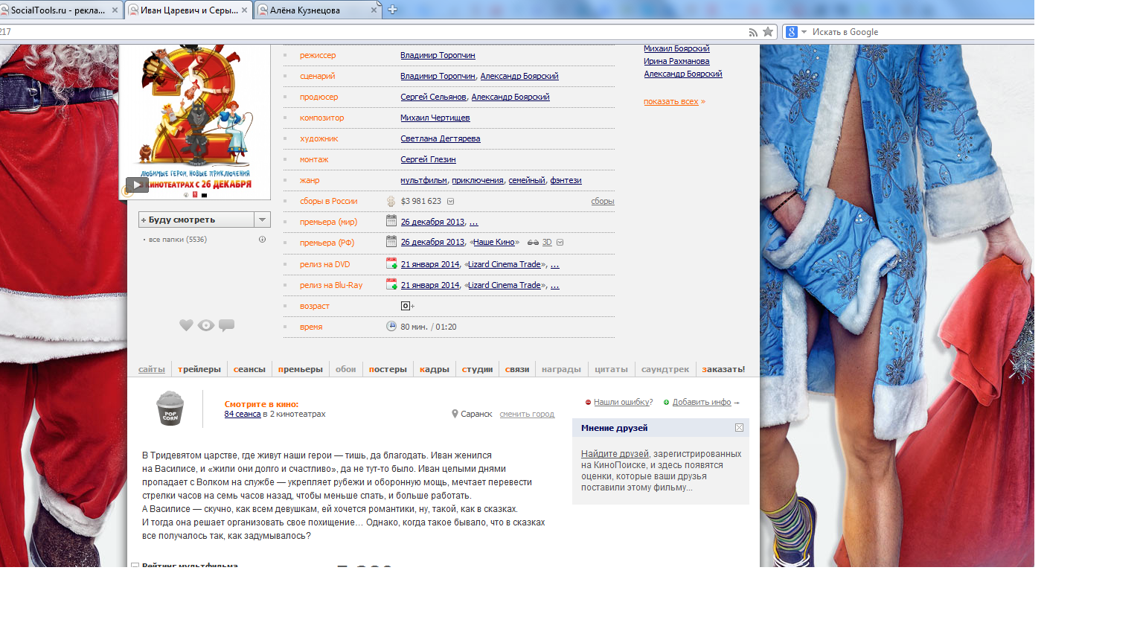Close the Мнение друзей box
The width and height of the screenshot is (1143, 643).
pyautogui.click(x=739, y=427)
